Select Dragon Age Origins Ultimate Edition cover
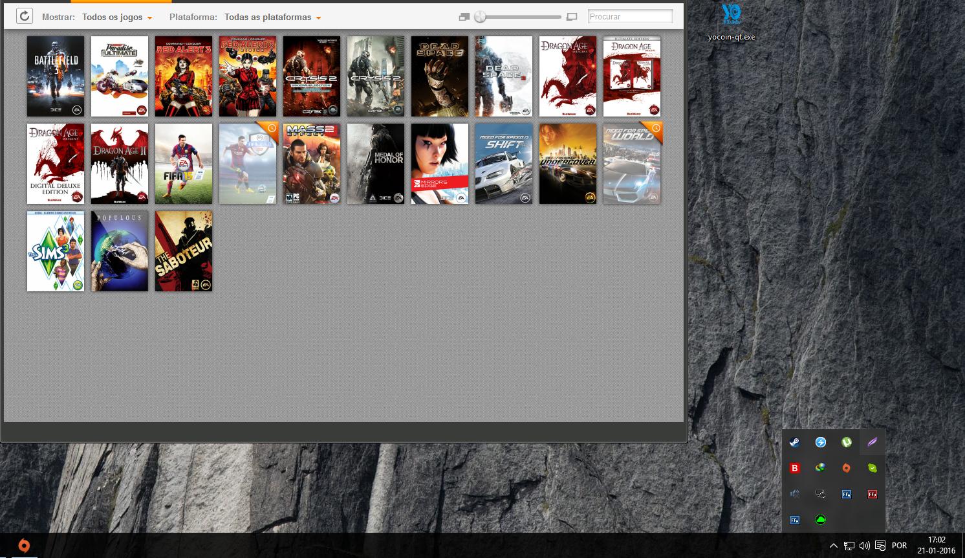 pyautogui.click(x=632, y=76)
